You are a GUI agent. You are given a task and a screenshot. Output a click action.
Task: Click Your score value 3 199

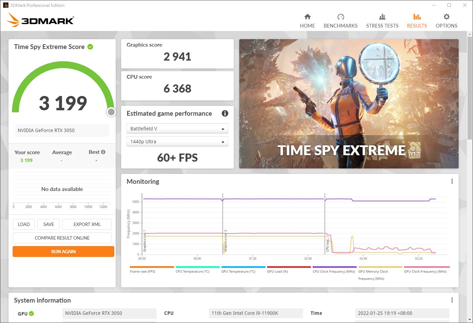[x=26, y=160]
